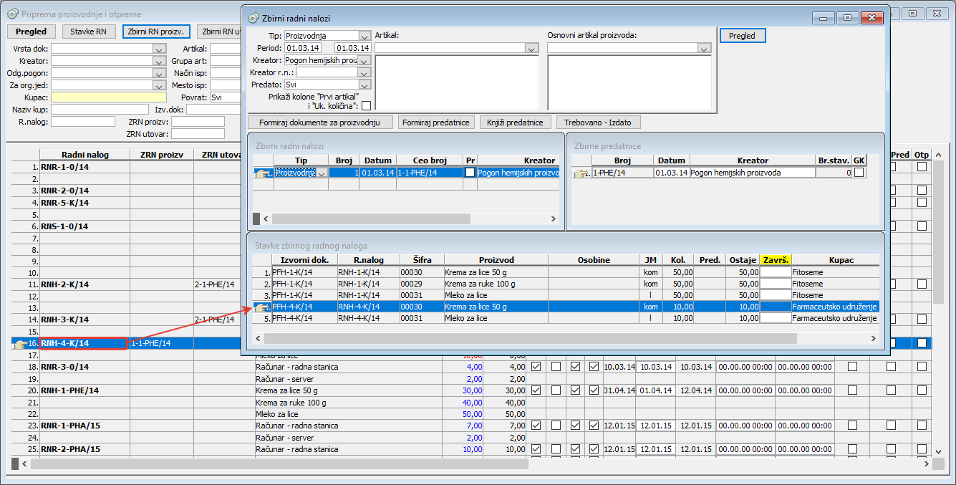Click the main grid vertical scrollbar thumb
Image resolution: width=956 pixels, height=485 pixels.
(x=938, y=232)
